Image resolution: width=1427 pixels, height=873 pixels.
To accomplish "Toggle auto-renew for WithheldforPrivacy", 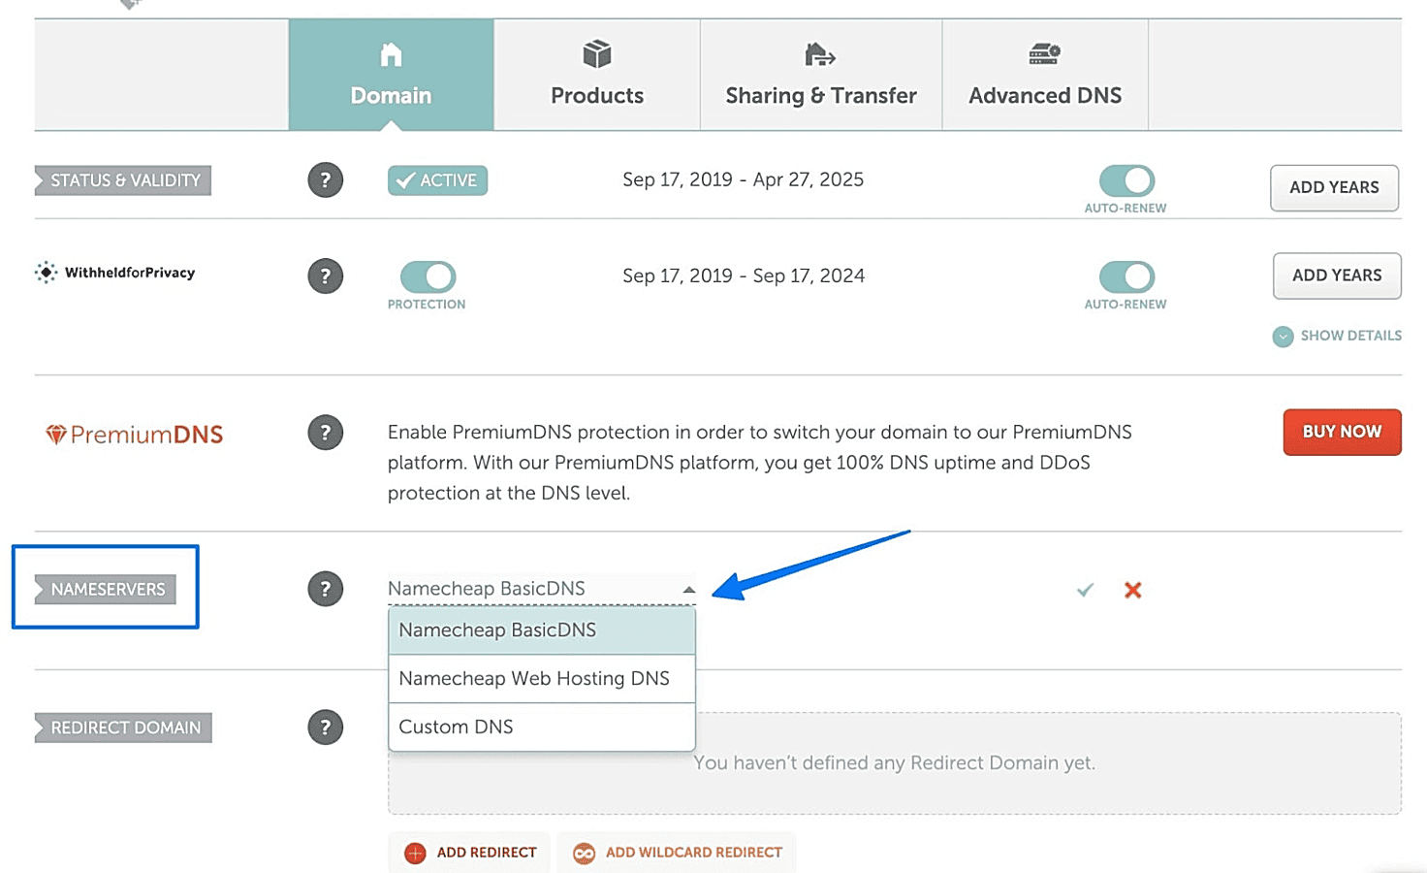I will point(1126,276).
